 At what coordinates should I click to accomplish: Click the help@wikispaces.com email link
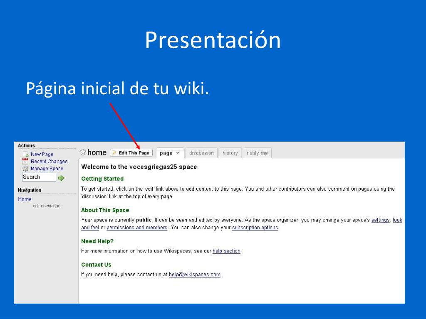[195, 275]
